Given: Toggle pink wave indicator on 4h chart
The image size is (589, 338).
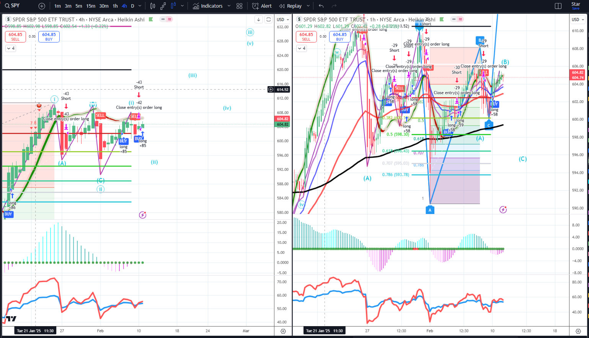Looking at the screenshot, I should click(x=170, y=19).
